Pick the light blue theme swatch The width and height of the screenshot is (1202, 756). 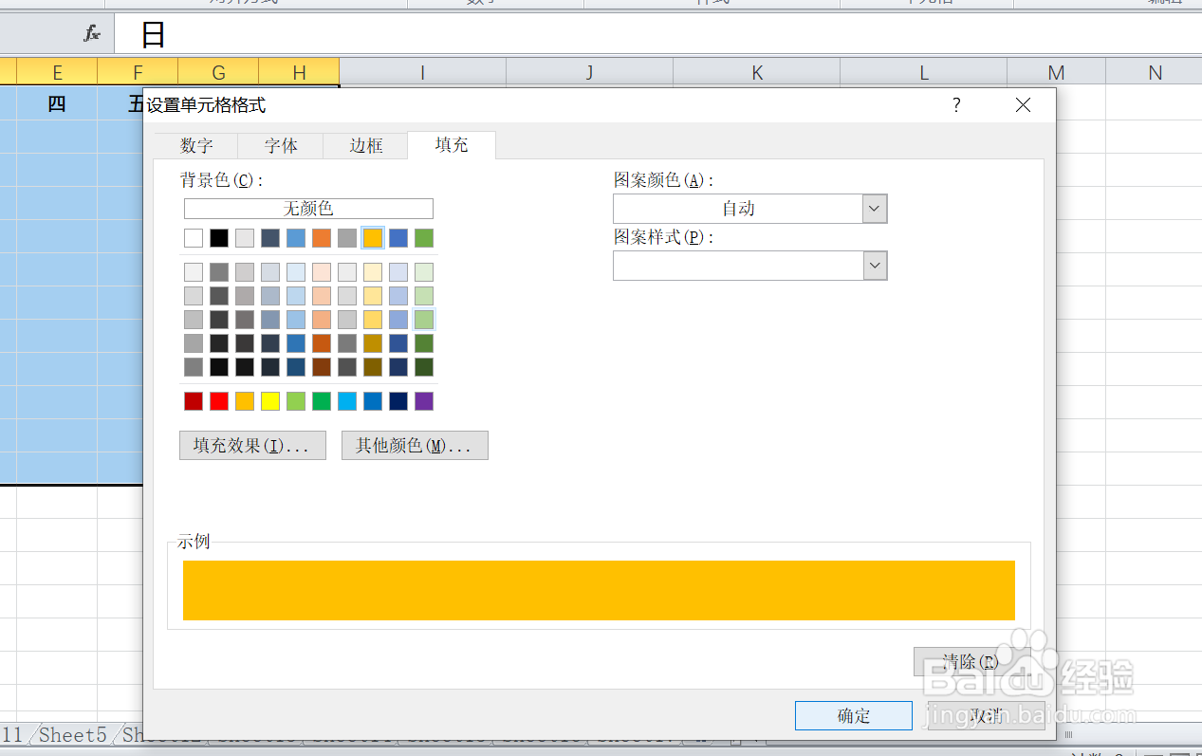pyautogui.click(x=296, y=238)
